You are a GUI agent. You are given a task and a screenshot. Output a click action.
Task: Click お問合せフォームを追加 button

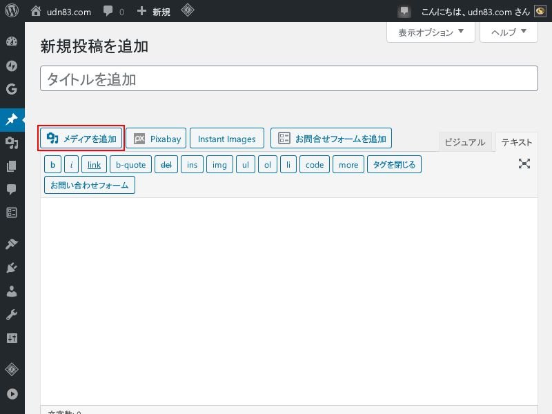tap(331, 139)
